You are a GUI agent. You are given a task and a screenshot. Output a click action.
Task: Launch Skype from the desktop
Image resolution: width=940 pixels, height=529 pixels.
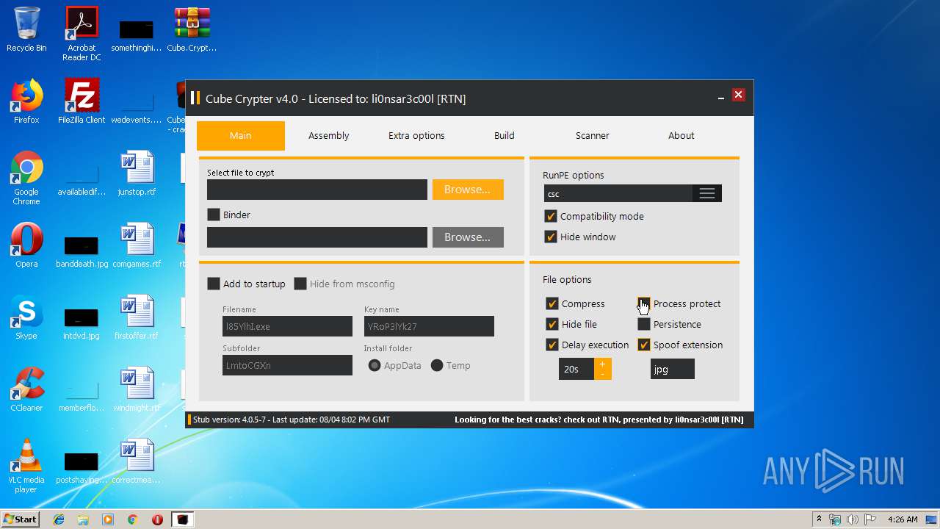(x=26, y=317)
